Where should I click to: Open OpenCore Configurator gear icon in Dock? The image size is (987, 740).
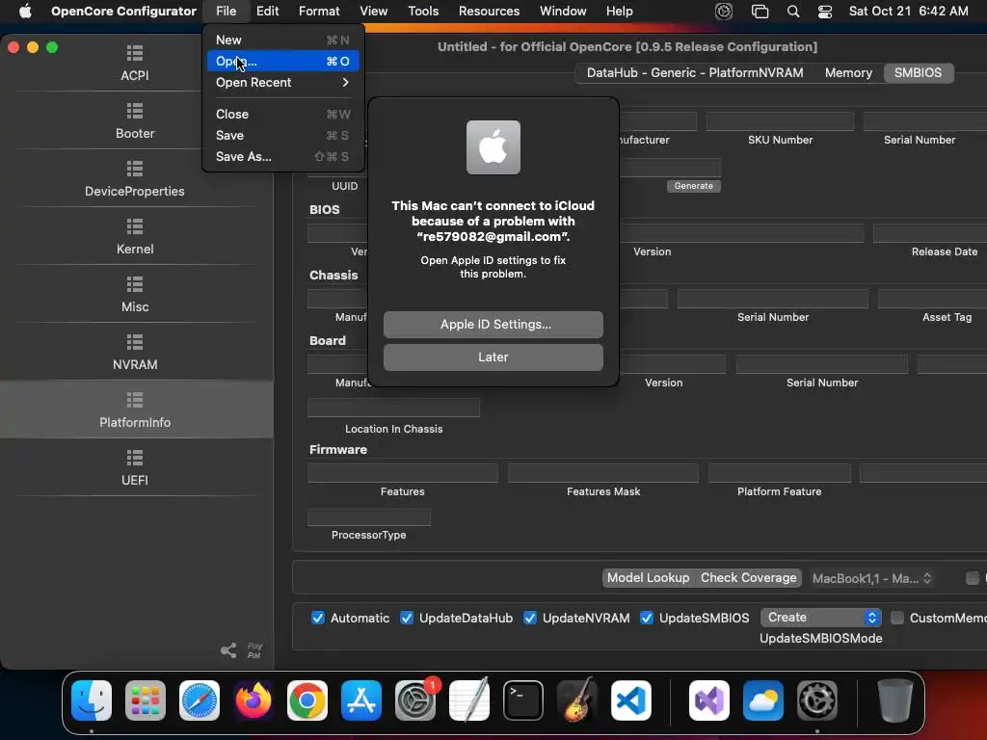817,700
